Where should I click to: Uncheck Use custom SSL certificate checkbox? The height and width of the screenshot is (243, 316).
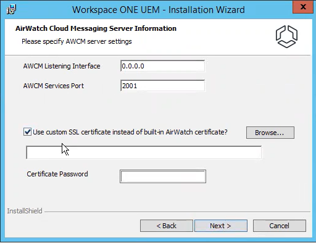[x=27, y=132]
